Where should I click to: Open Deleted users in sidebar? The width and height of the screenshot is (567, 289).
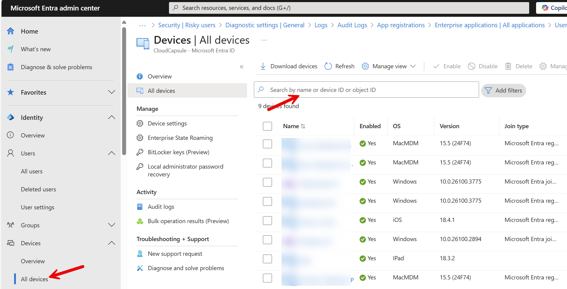point(38,189)
